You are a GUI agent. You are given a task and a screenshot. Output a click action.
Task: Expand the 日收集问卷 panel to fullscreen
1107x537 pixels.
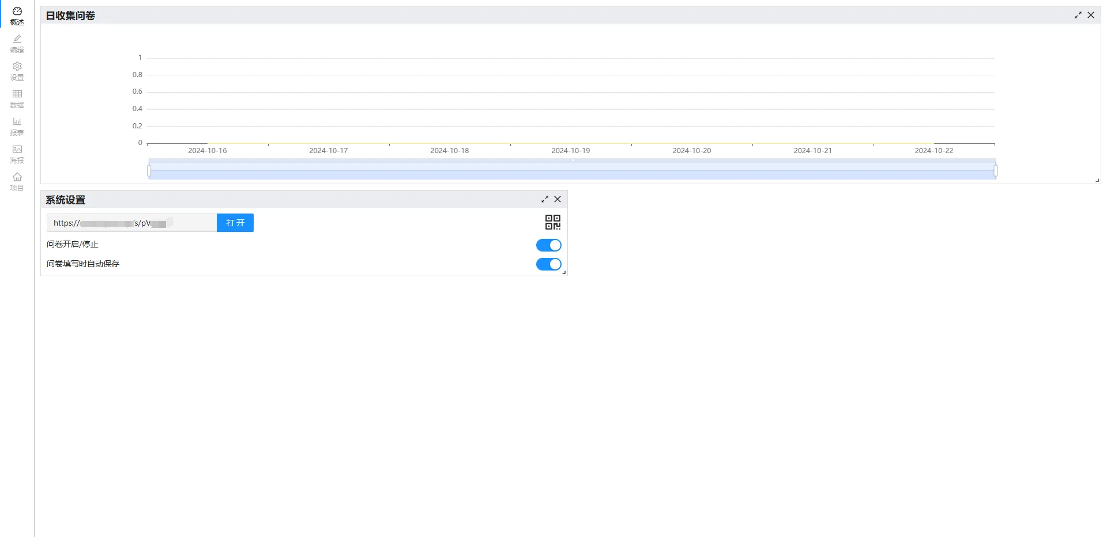[1078, 15]
